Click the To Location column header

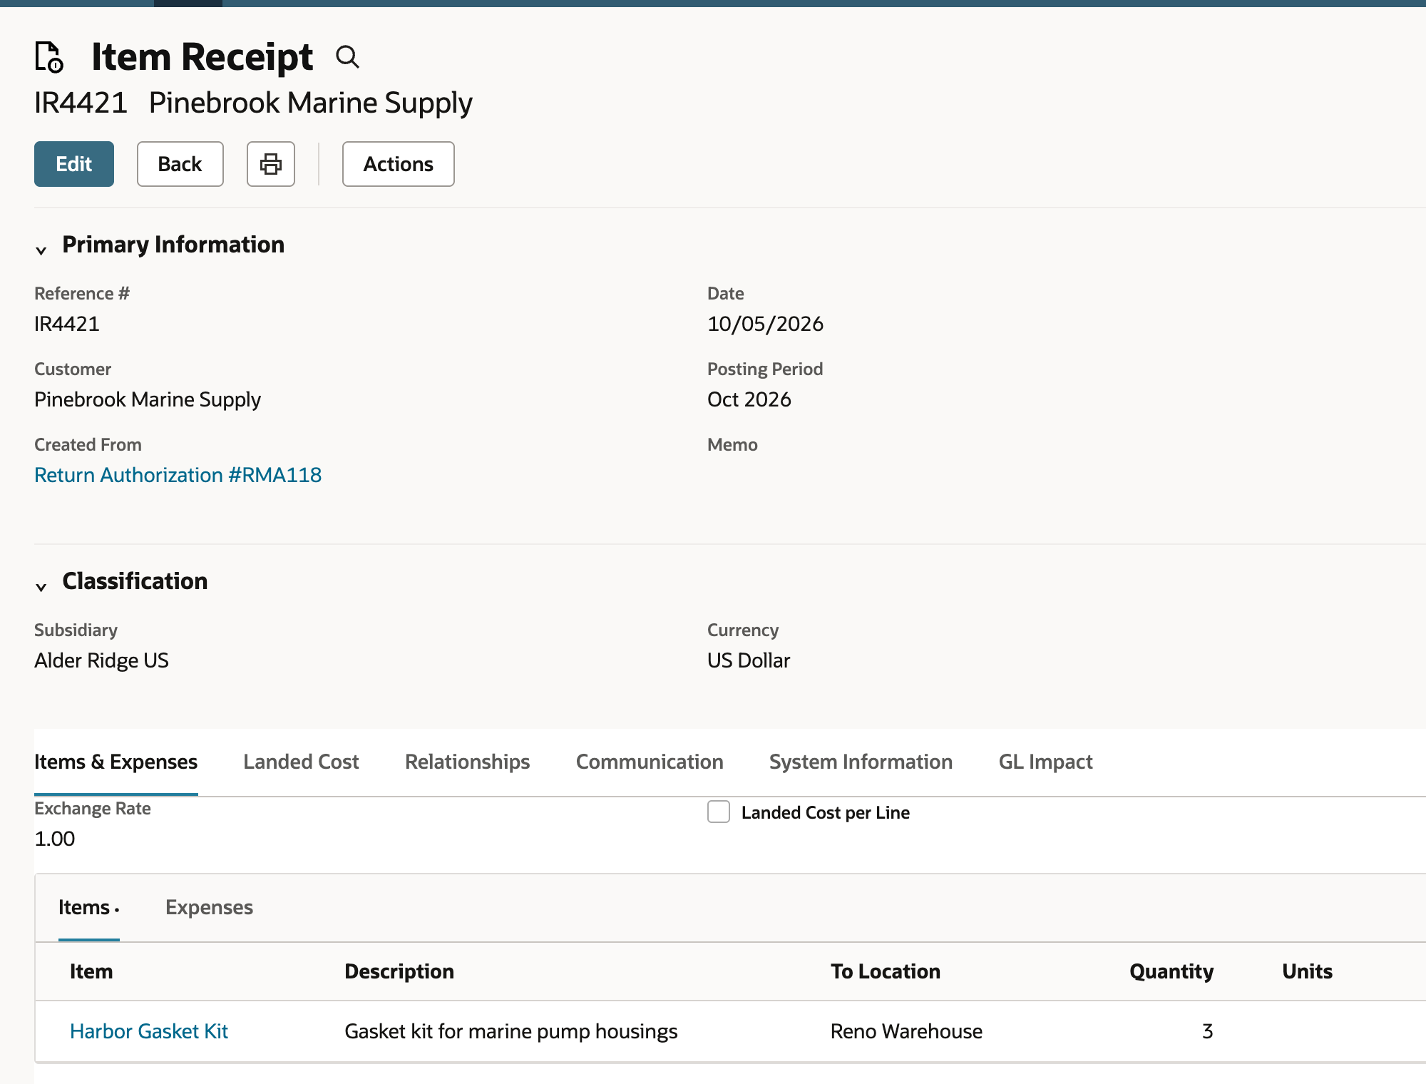click(886, 971)
